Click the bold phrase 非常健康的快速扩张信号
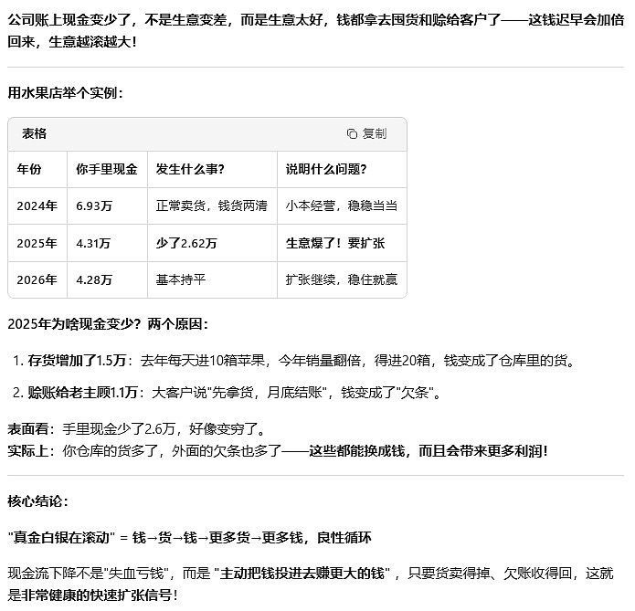The image size is (635, 611). pos(96,595)
